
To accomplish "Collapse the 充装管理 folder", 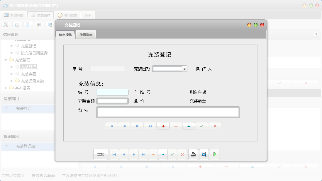I will tap(6, 60).
